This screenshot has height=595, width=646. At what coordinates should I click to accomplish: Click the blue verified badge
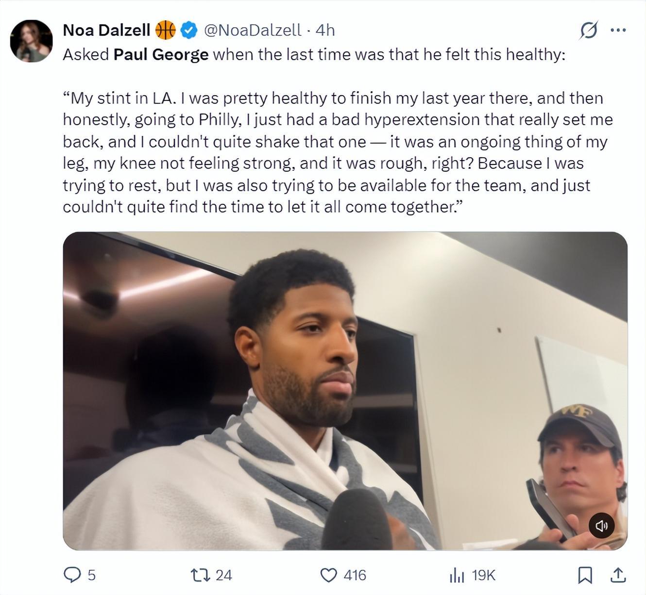pyautogui.click(x=189, y=30)
